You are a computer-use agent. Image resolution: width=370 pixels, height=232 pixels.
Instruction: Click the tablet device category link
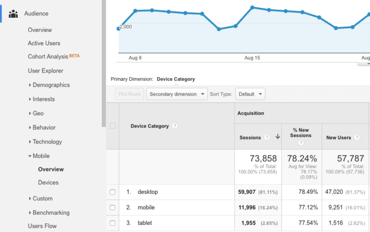(x=145, y=223)
